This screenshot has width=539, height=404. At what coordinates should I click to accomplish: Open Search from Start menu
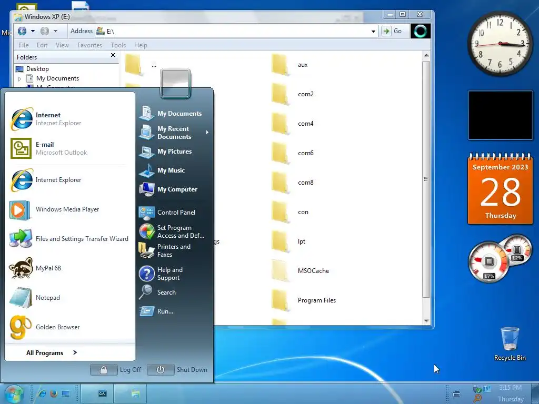click(174, 292)
